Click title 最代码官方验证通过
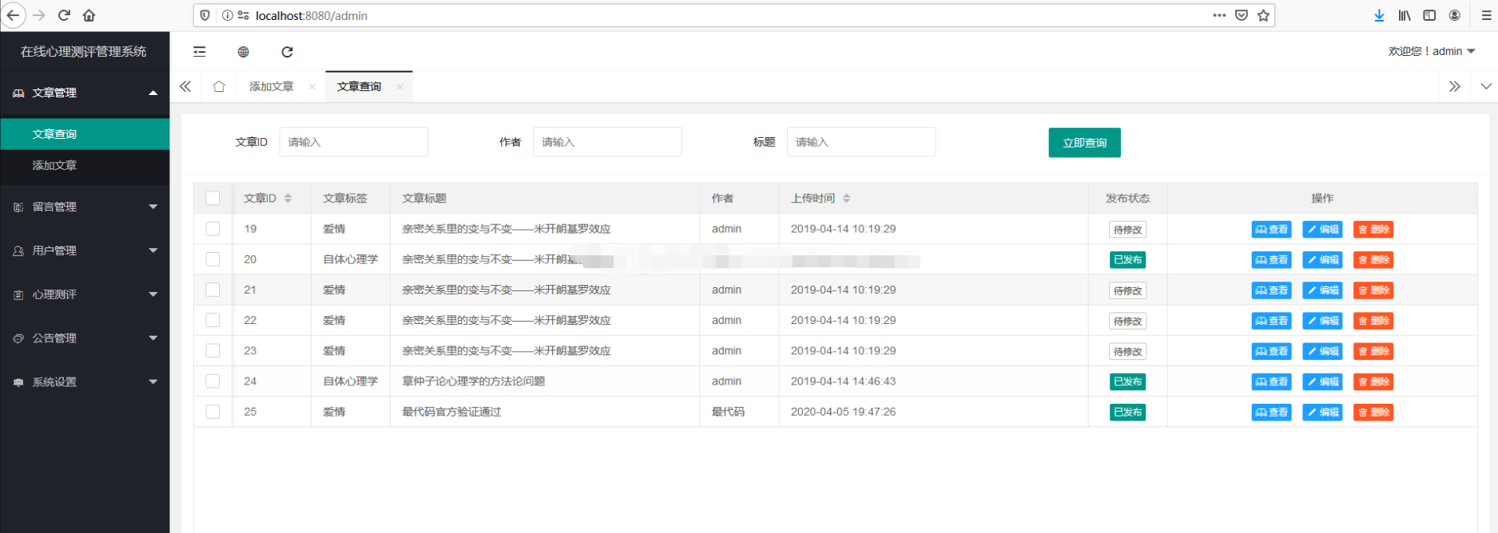 pos(451,412)
